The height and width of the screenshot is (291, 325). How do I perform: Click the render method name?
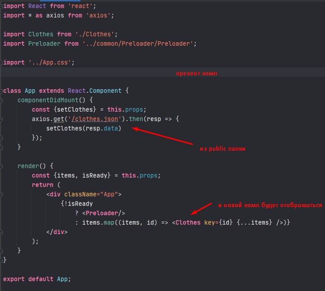(28, 166)
